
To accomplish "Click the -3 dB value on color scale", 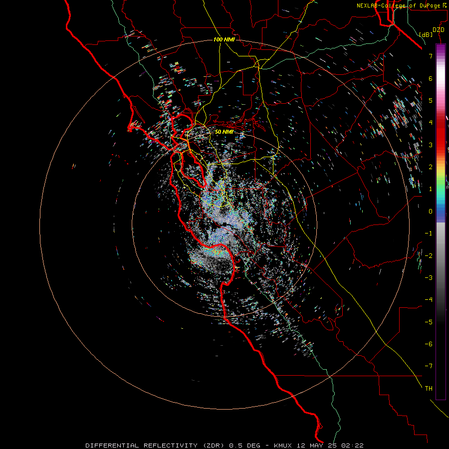I will 429,278.
